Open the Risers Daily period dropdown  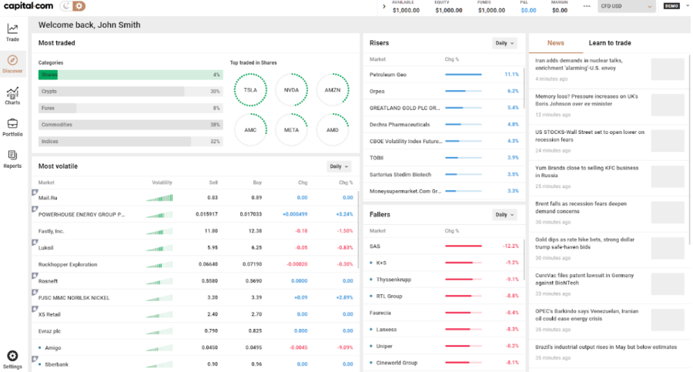504,43
